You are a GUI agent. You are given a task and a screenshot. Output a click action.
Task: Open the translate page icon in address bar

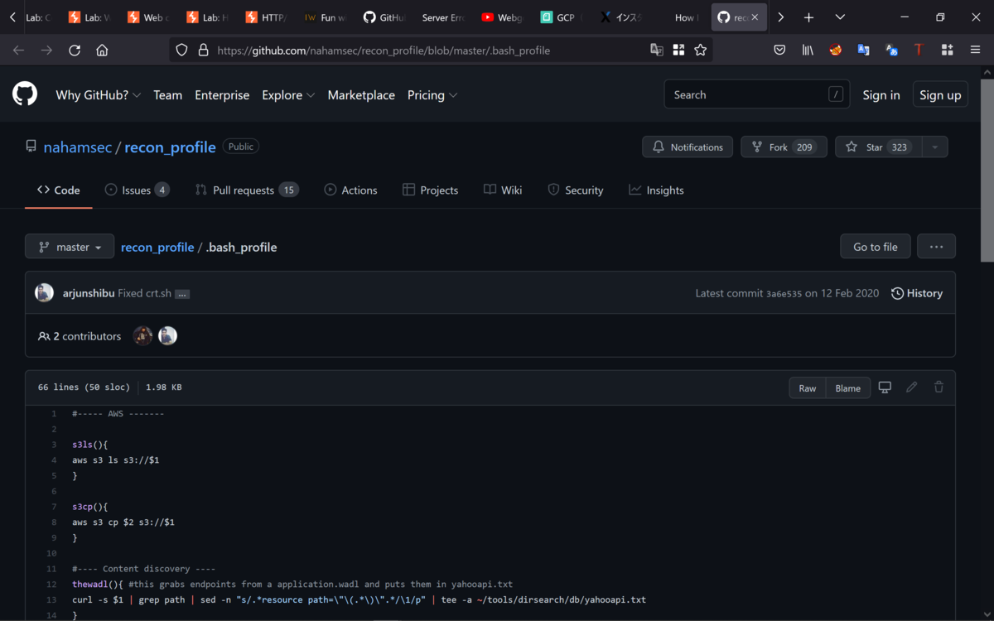(x=657, y=50)
